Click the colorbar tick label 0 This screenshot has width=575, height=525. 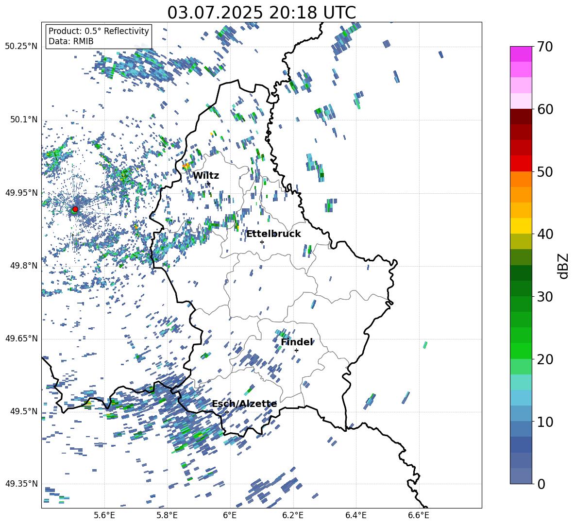click(x=541, y=484)
